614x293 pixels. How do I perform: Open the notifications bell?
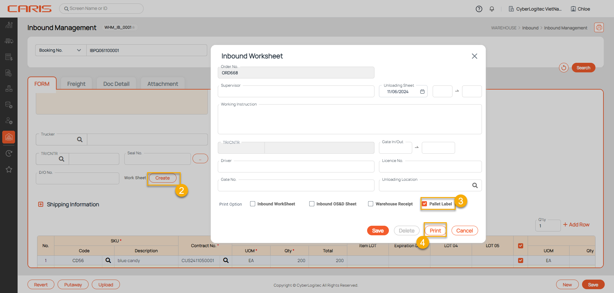492,9
